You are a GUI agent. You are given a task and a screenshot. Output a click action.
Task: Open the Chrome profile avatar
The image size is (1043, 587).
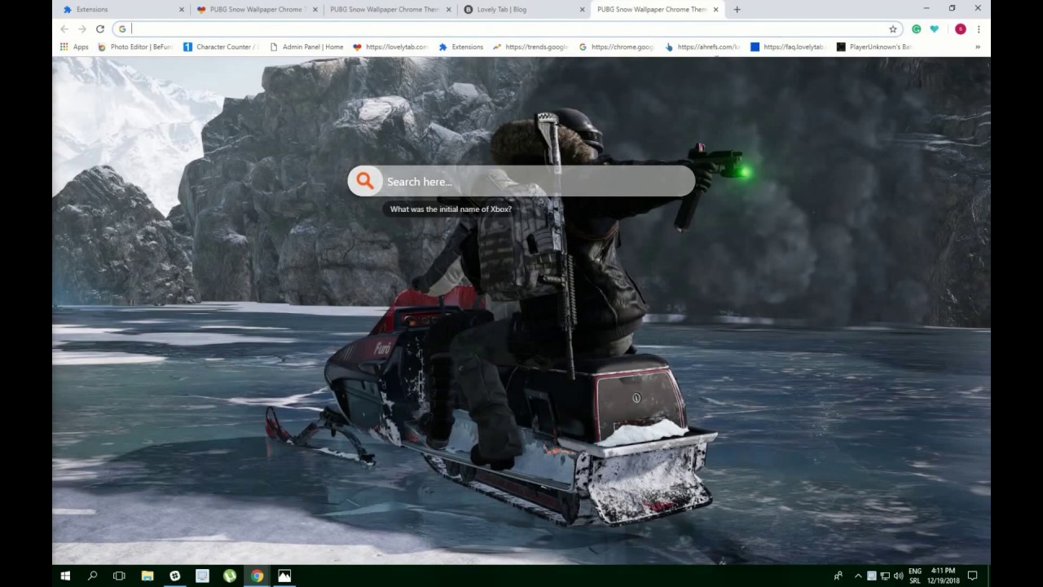(x=961, y=29)
